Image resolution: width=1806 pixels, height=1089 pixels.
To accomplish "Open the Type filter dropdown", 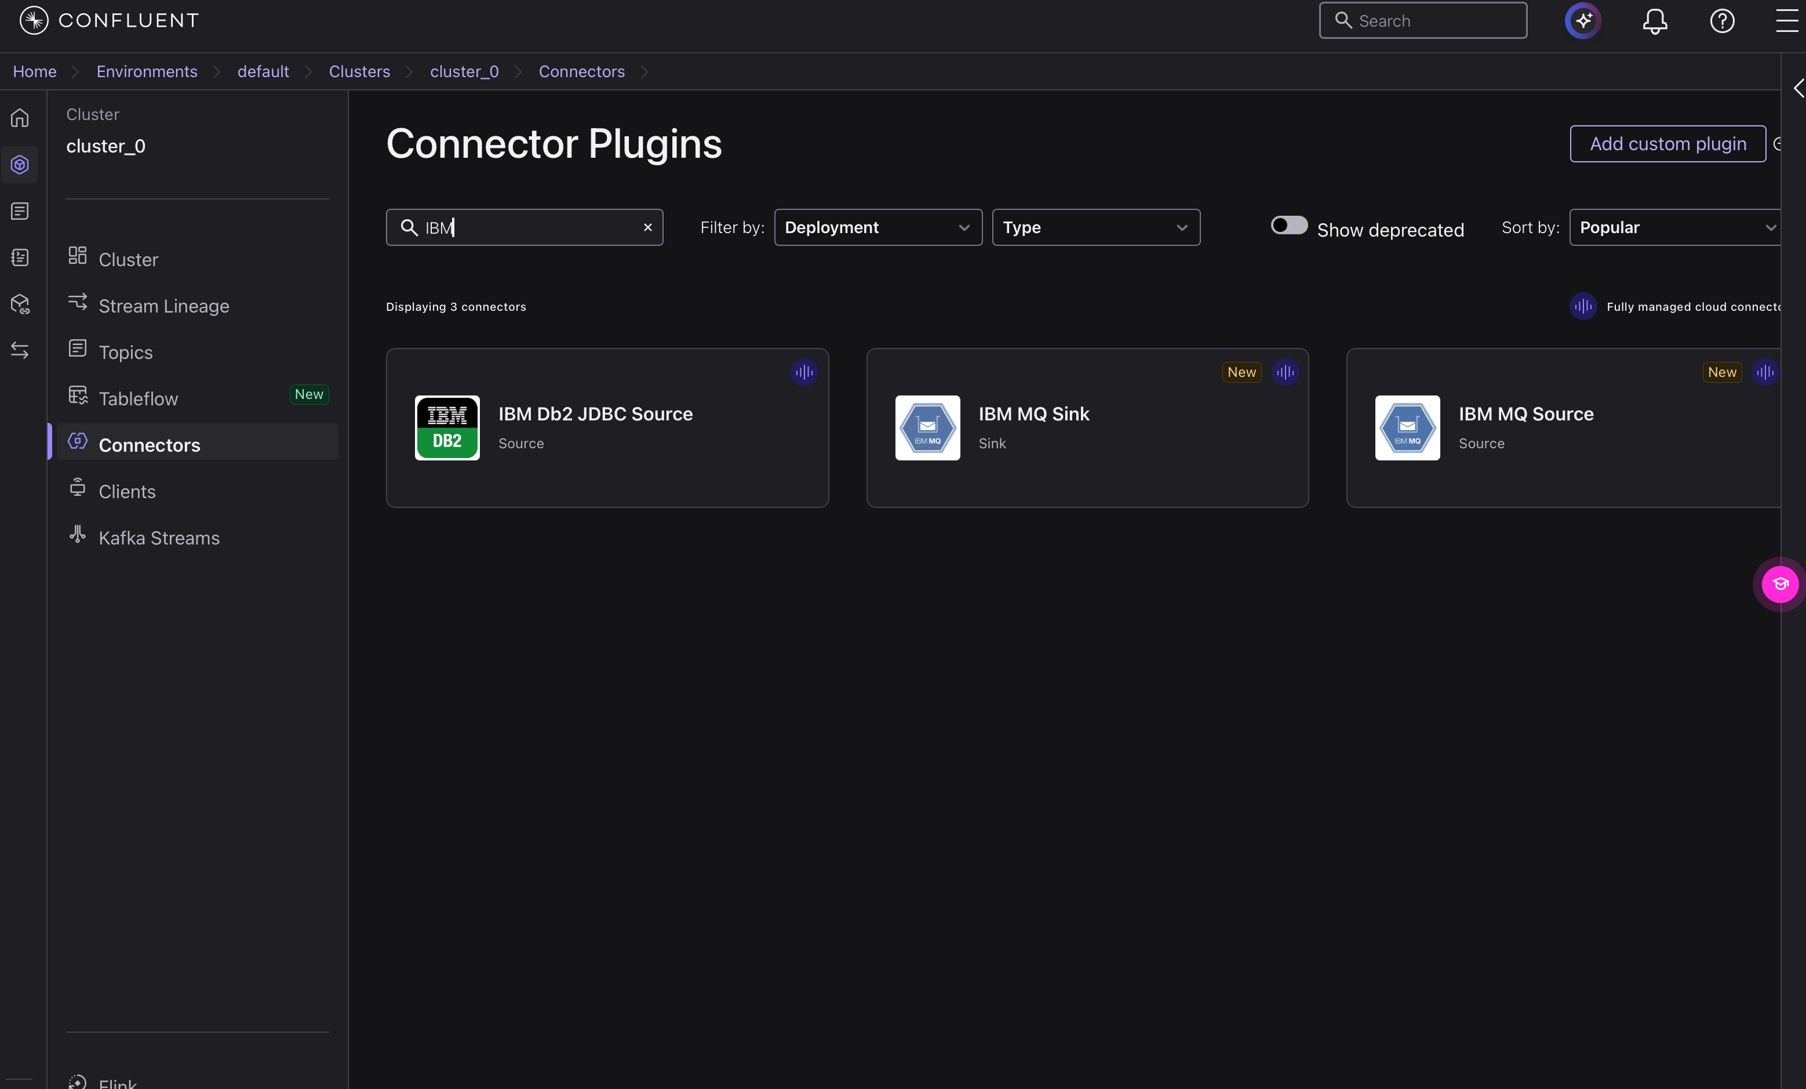I will coord(1096,227).
